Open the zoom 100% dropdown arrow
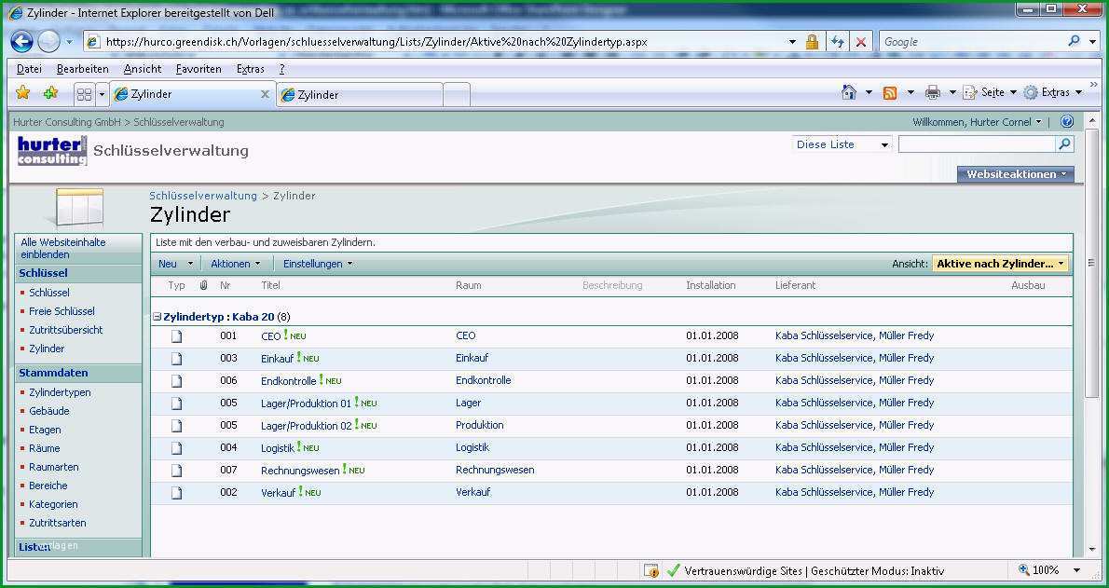Viewport: 1109px width, 588px height. coord(1077,570)
